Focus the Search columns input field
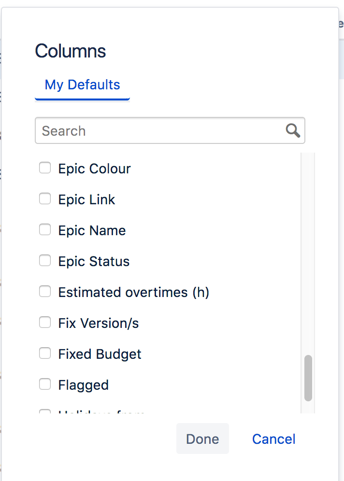 [170, 130]
